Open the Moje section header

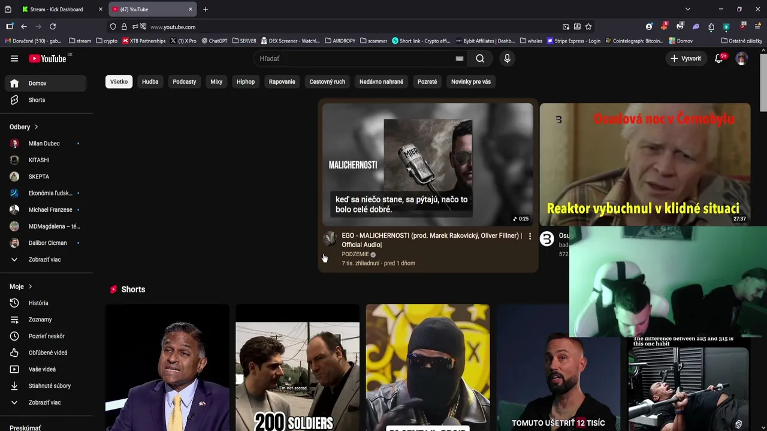click(x=21, y=287)
